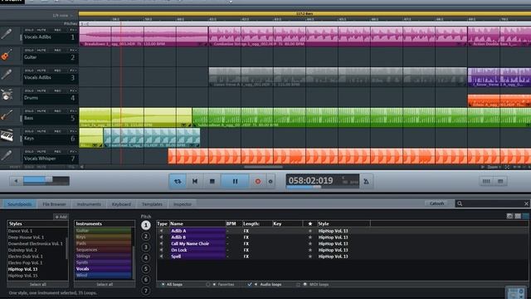Open the note grid dropdown above tracks
531x299 pixels.
tap(63, 16)
